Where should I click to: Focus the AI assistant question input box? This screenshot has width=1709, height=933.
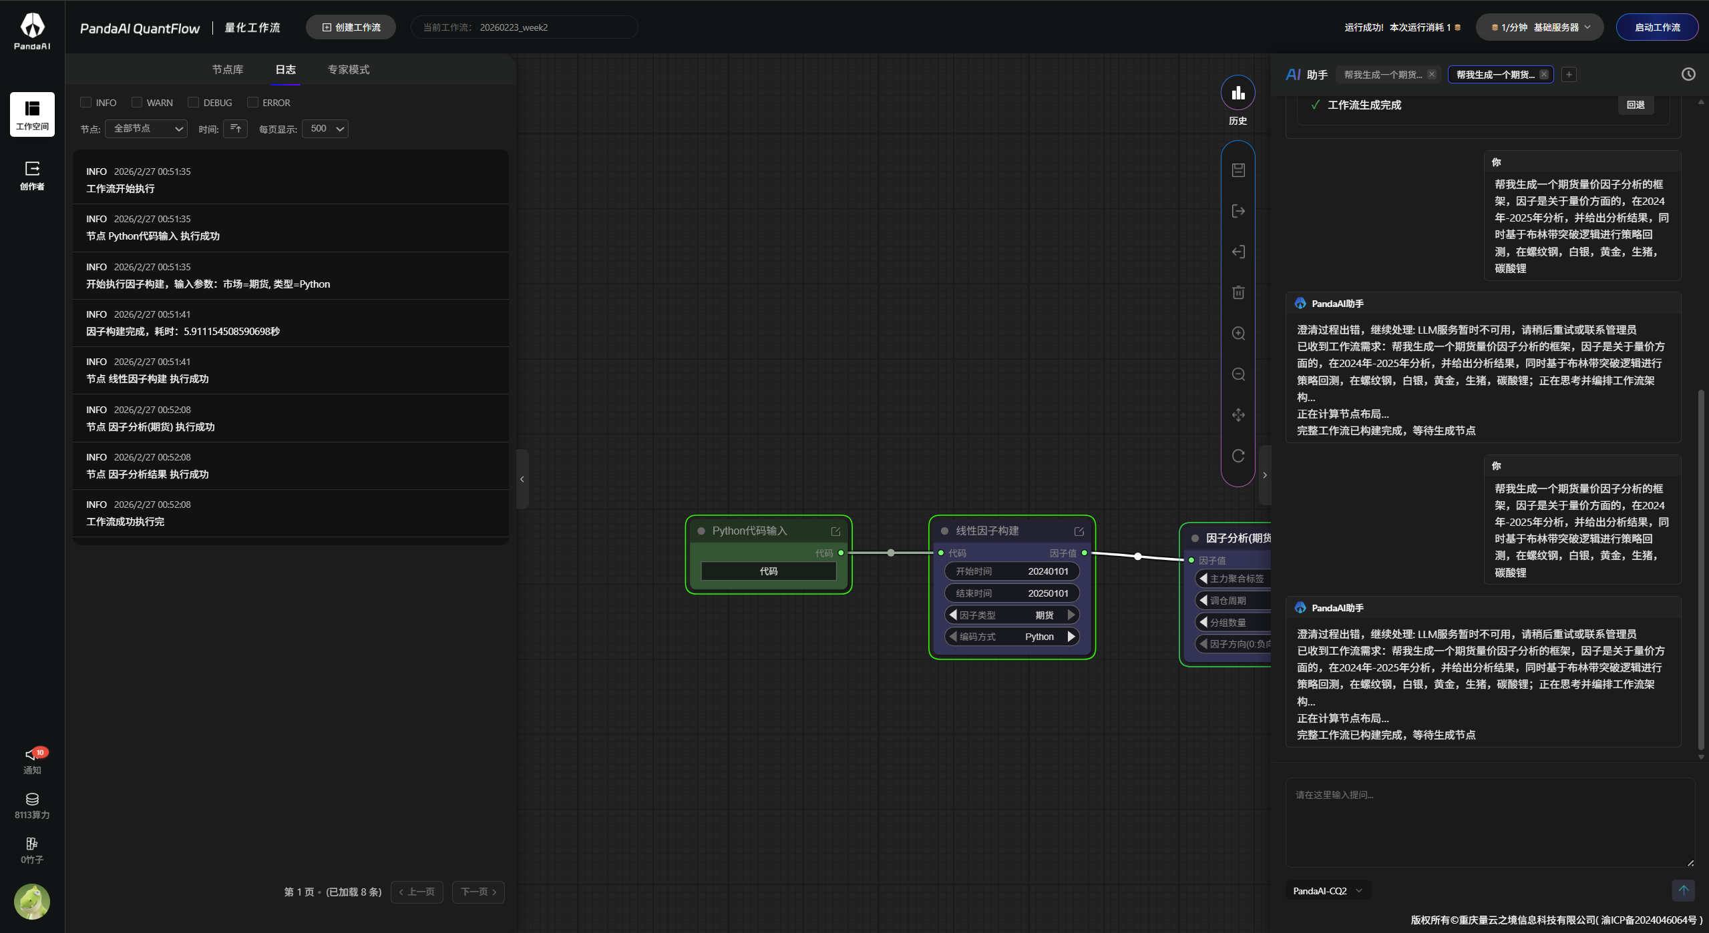click(1490, 823)
